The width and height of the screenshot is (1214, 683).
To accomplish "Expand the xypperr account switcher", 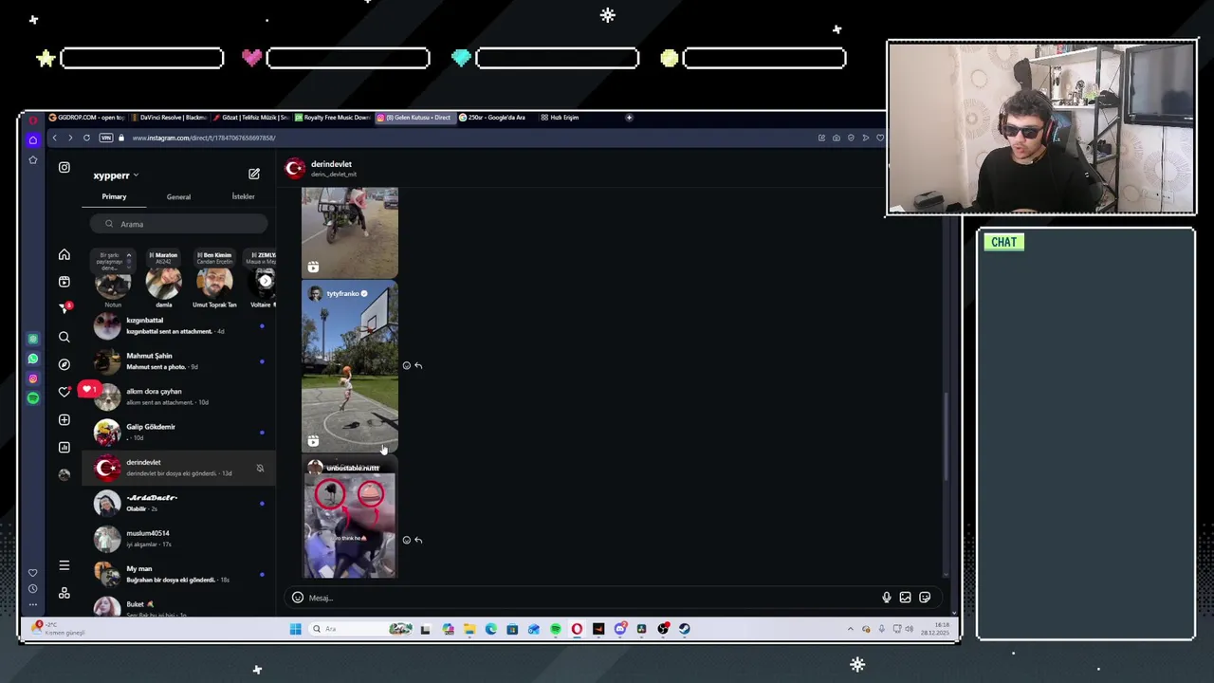I will (136, 175).
